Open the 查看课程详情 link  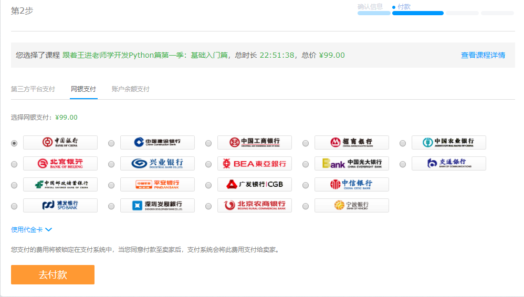click(483, 55)
